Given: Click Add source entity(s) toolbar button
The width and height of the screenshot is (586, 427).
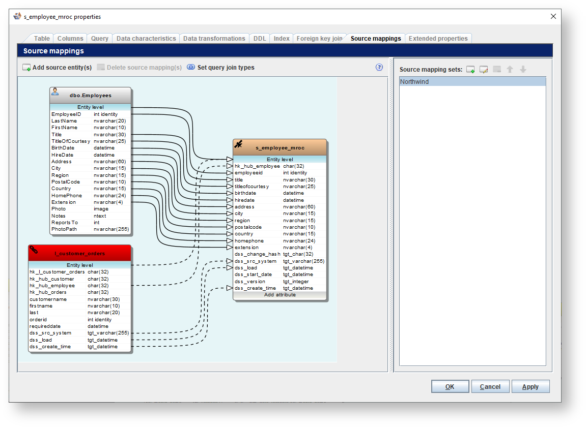Looking at the screenshot, I should [57, 68].
